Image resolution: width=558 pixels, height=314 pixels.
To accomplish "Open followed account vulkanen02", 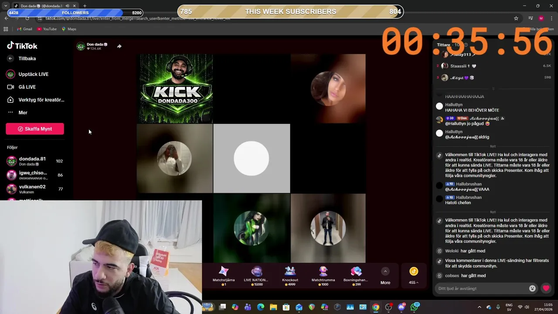I will point(35,189).
